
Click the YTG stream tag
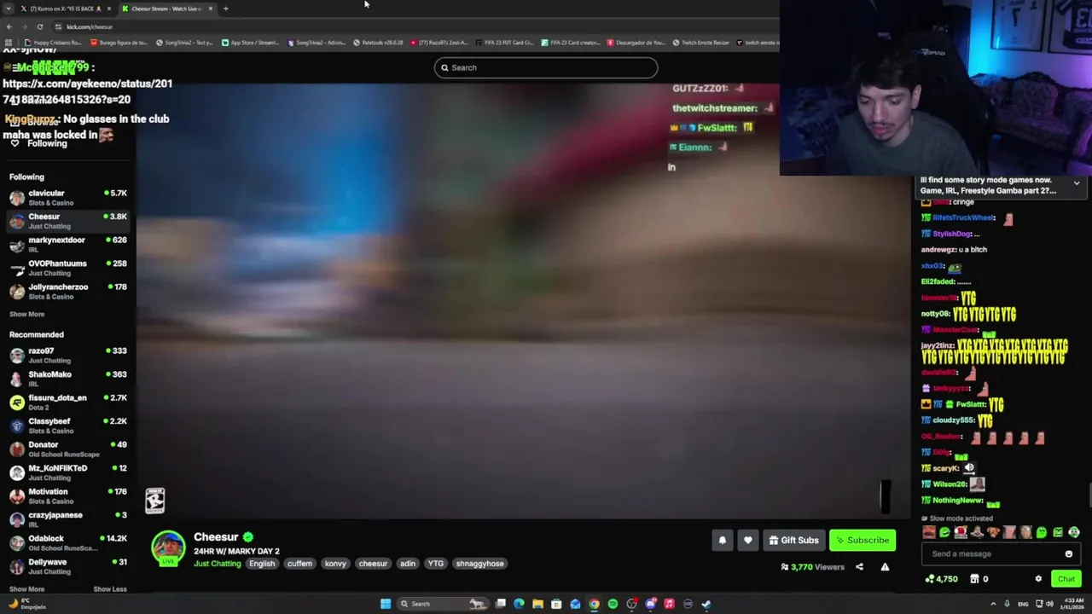pos(435,564)
